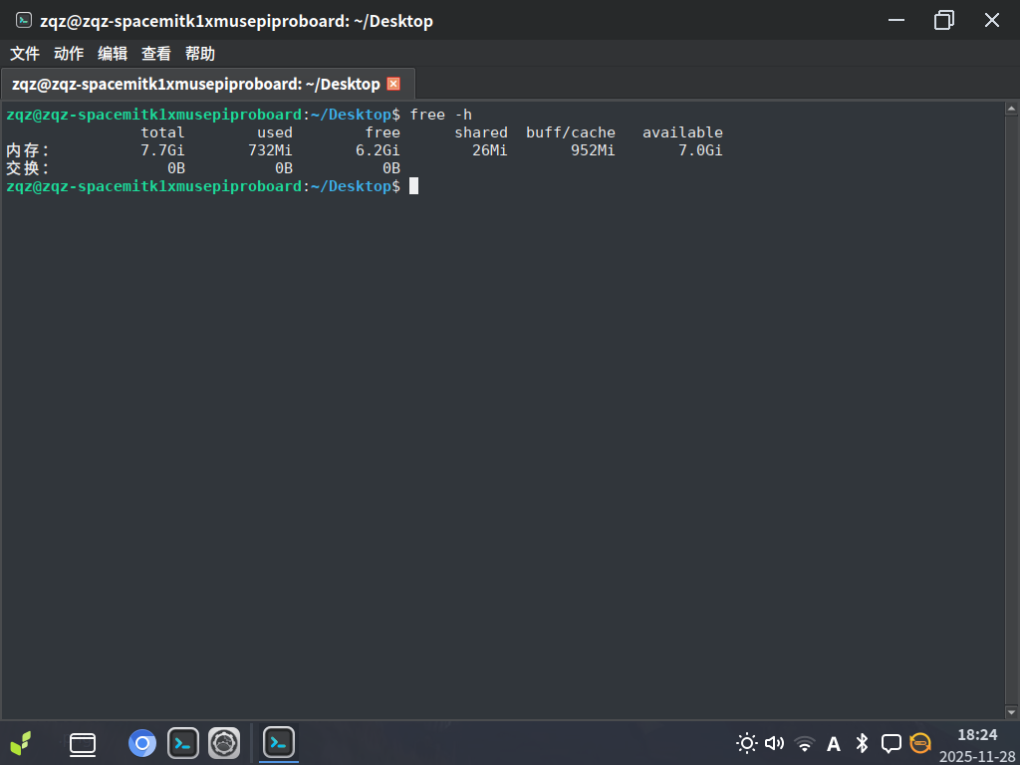Click the orange tray icon
The height and width of the screenshot is (765, 1020).
pyautogui.click(x=920, y=743)
